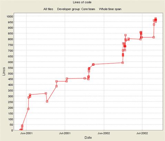This screenshot has width=165, height=141.
Task: Click the Jul-2002 x-axis tick label
Action: coord(142,133)
